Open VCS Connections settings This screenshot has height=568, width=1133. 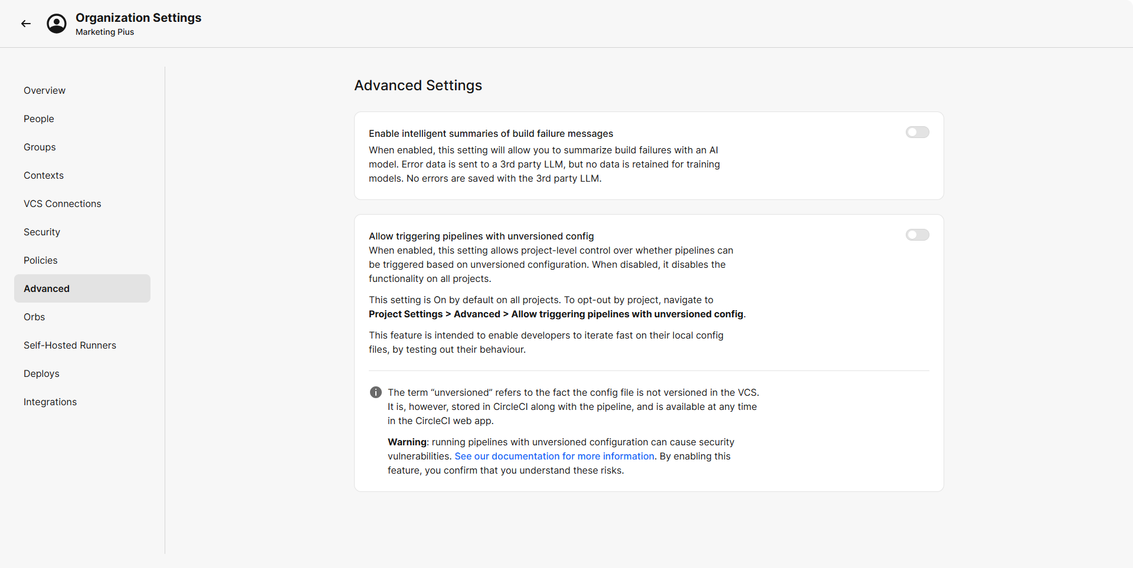pyautogui.click(x=63, y=203)
